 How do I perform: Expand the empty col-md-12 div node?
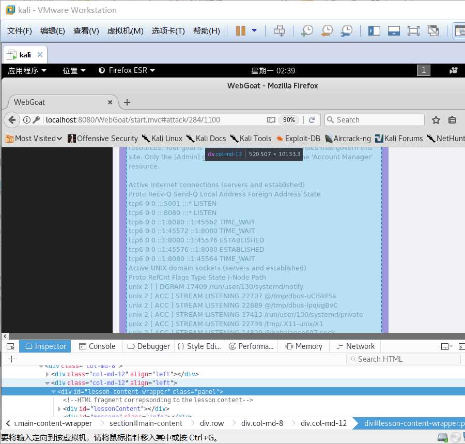[47, 374]
